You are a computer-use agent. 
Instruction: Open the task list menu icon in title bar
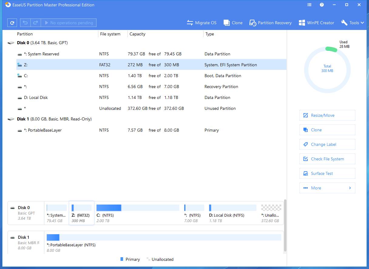coord(309,5)
